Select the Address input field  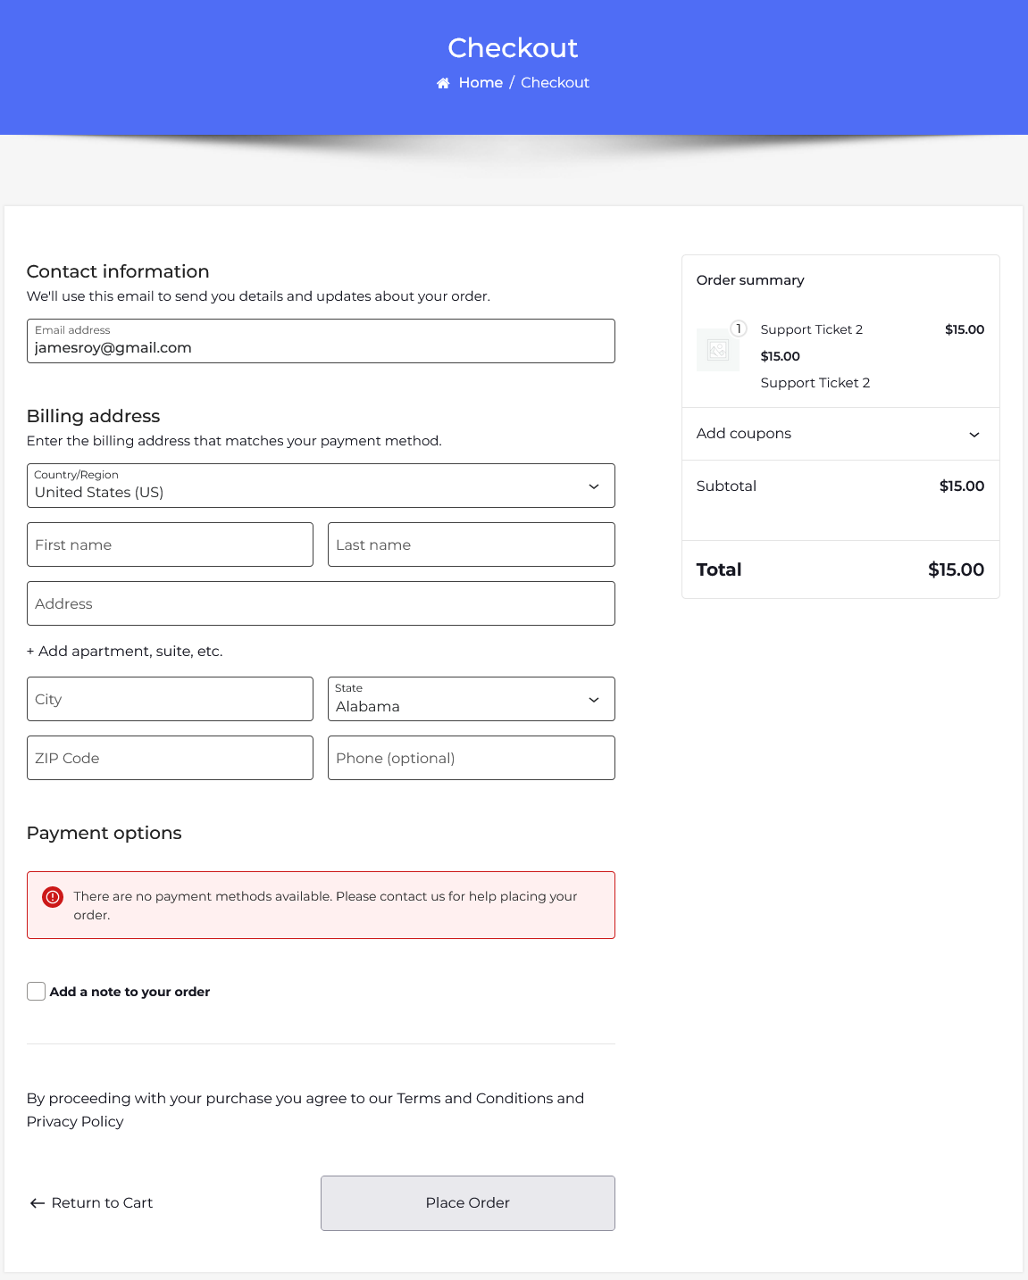click(x=321, y=604)
